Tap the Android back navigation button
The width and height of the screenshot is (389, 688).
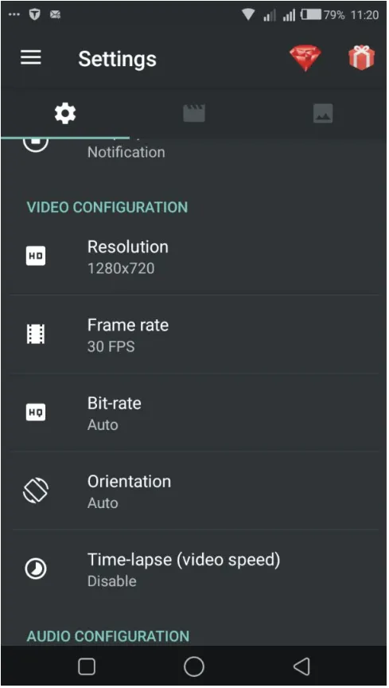click(301, 666)
